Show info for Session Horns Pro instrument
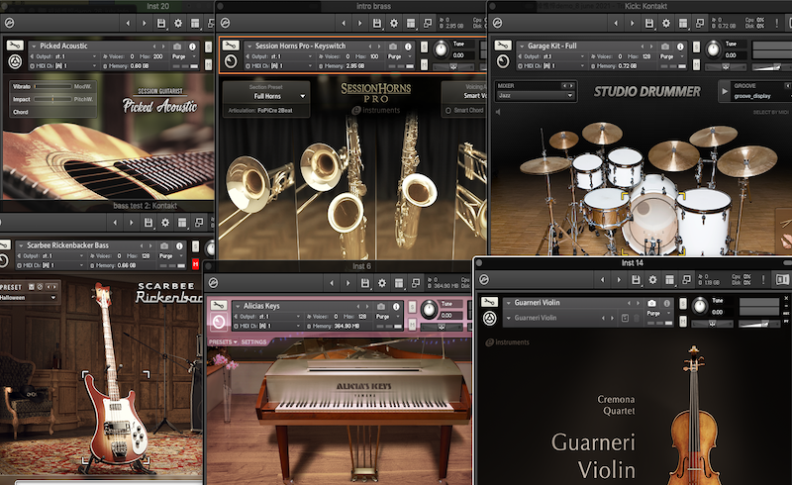792x485 pixels. tap(409, 47)
